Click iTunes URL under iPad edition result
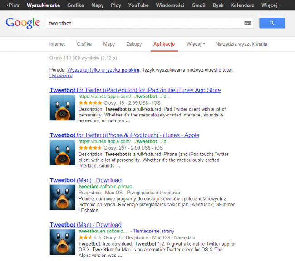 coord(124,97)
